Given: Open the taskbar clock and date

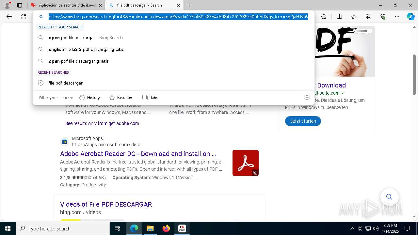Looking at the screenshot, I should coord(391,228).
